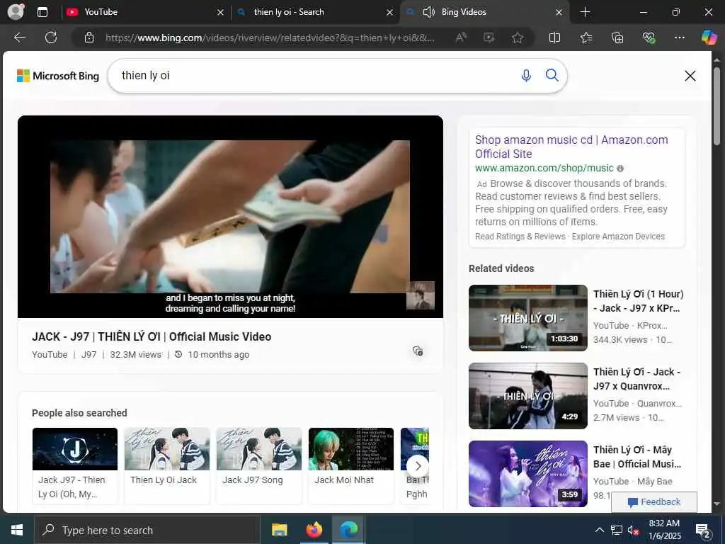Open the Thiên Lý Ơi (1 Hour) video thumbnail
Viewport: 725px width, 544px height.
(x=528, y=318)
